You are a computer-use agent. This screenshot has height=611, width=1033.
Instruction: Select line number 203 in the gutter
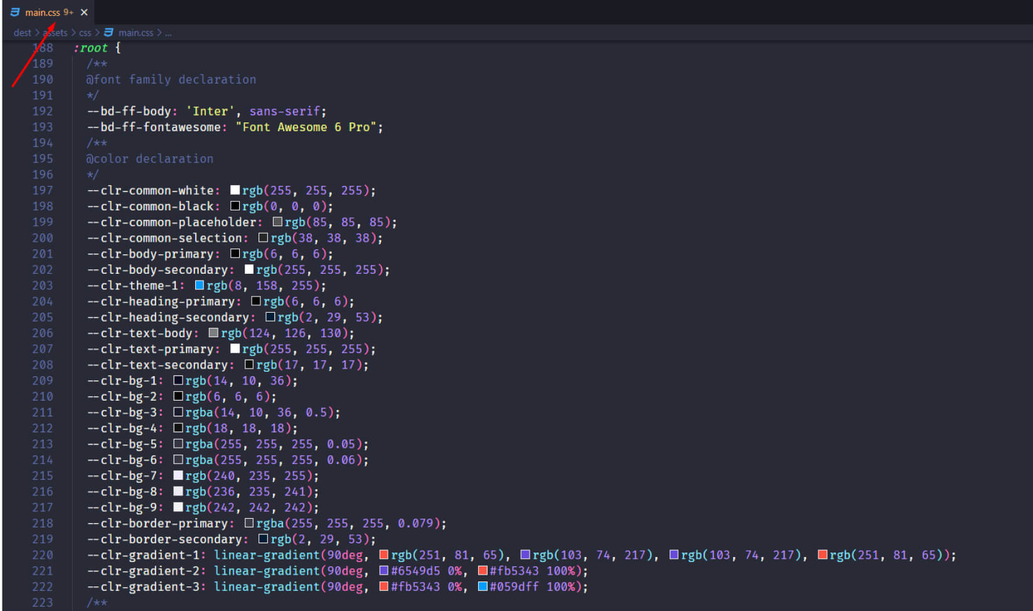[x=43, y=285]
